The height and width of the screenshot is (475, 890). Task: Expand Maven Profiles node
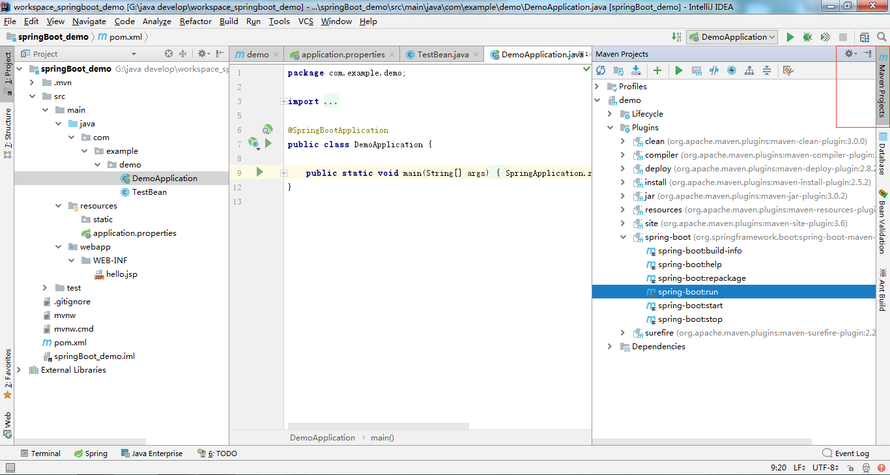point(597,87)
